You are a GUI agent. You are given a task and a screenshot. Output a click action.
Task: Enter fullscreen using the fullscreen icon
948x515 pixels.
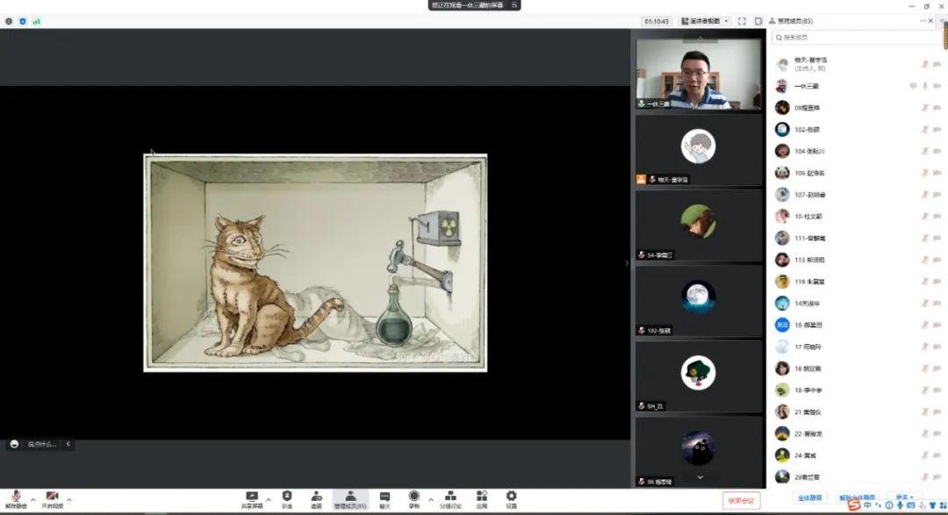point(742,21)
